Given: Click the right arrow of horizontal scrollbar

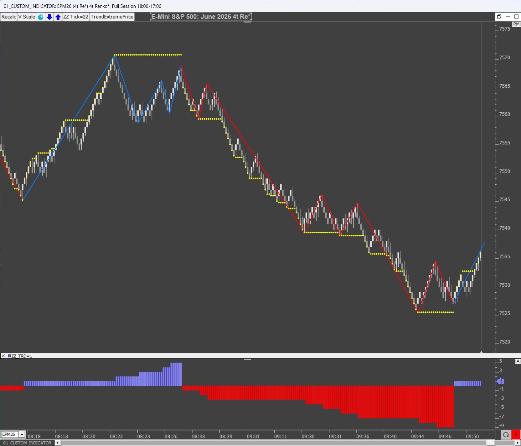Looking at the screenshot, I should [518, 443].
